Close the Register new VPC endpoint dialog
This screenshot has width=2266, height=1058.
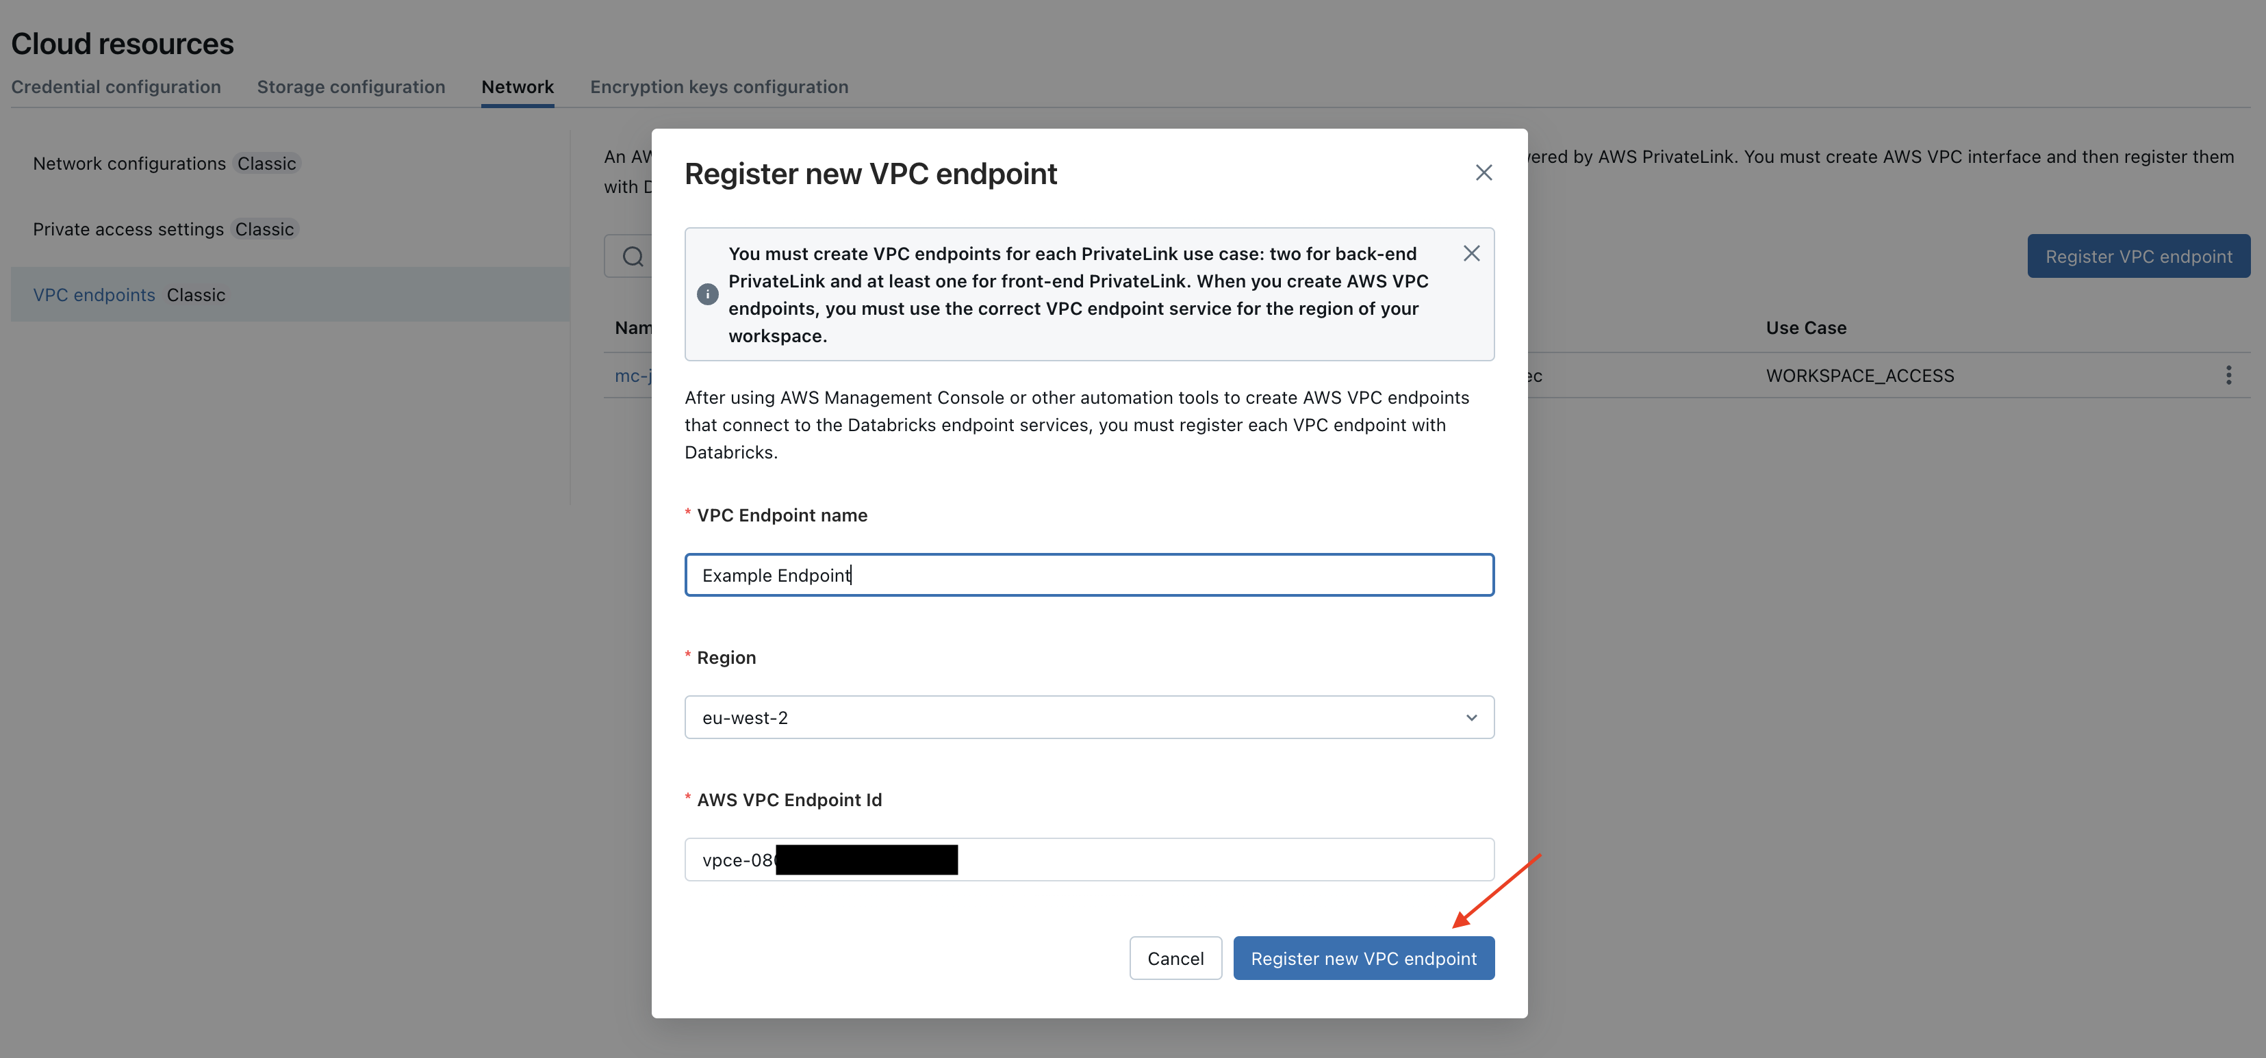pyautogui.click(x=1483, y=173)
